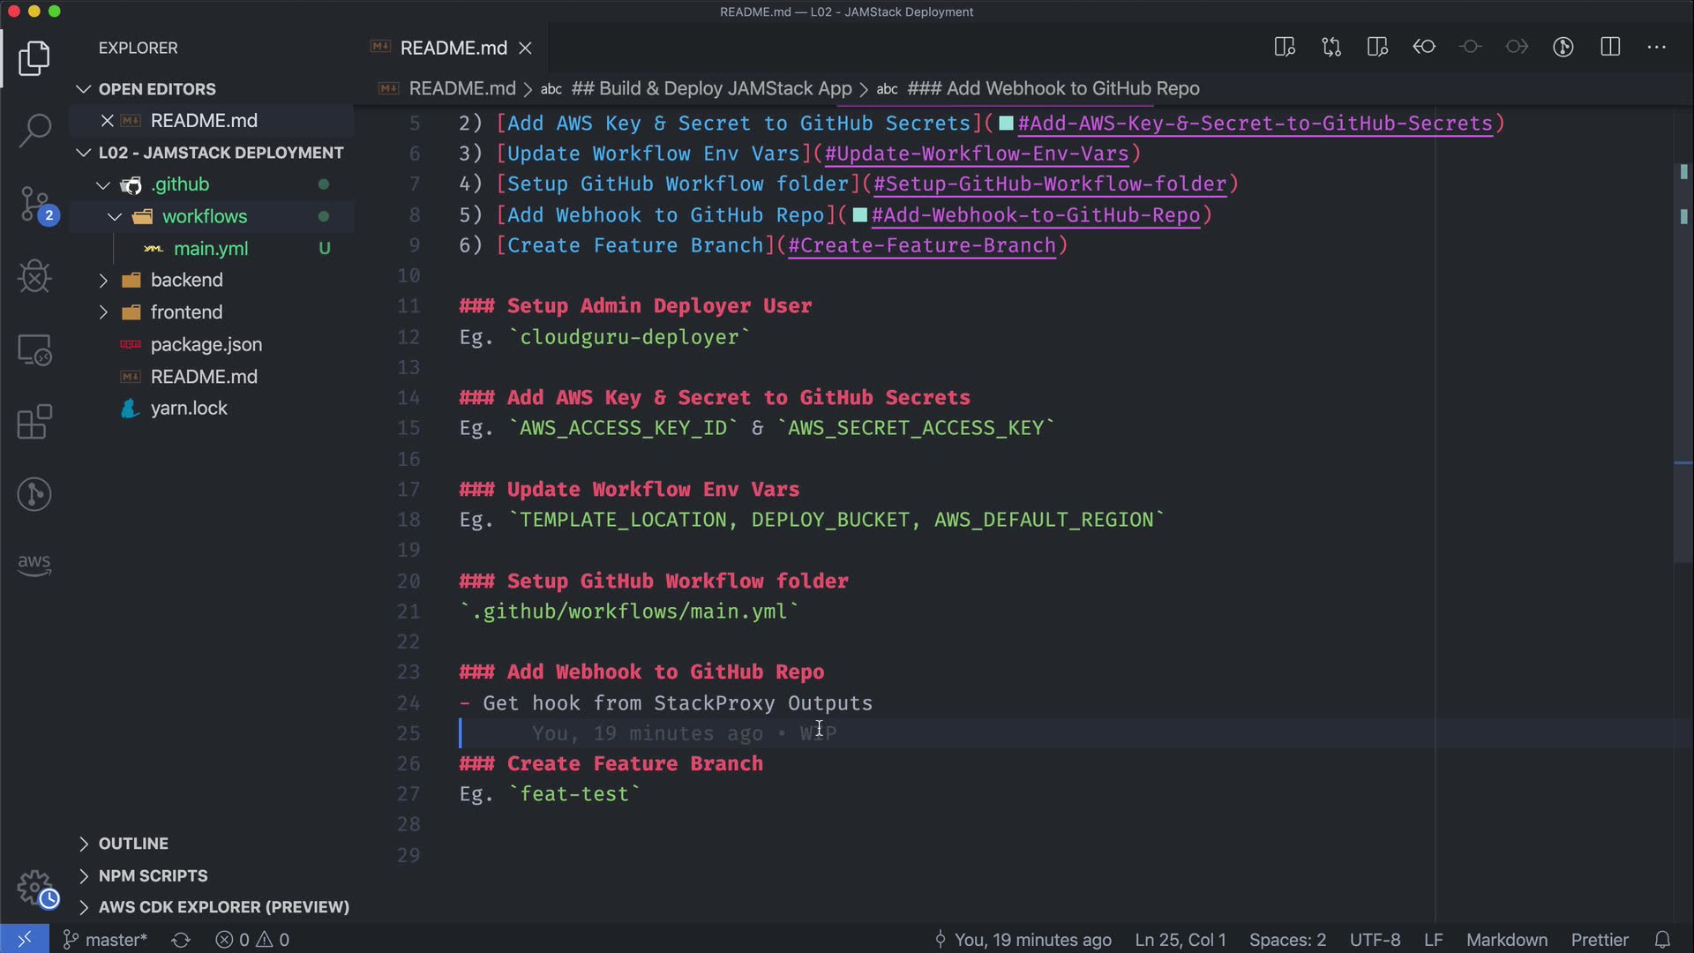Click the color swatch before #Add-AWS-Key link
This screenshot has width=1694, height=953.
pos(1006,124)
